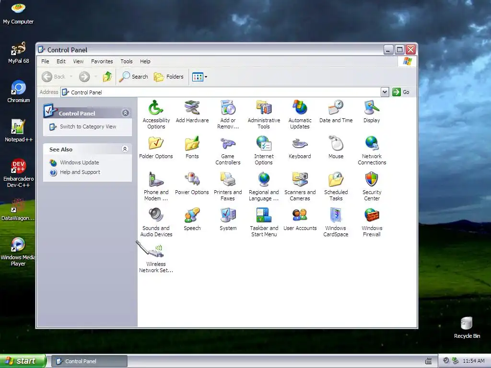Select the Notepad++ desktop shortcut
The image size is (491, 368).
coord(19,131)
